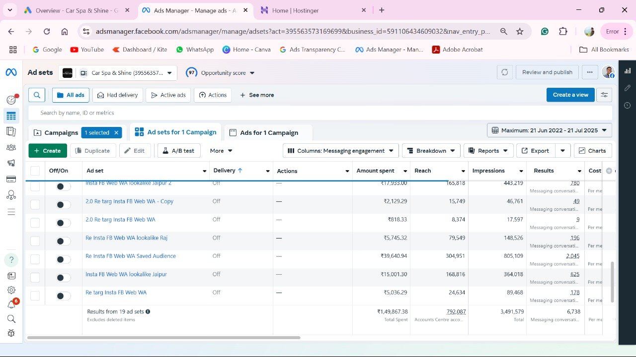Viewport: 636px width, 357px height.
Task: Open the Breakdown dropdown
Action: click(431, 151)
